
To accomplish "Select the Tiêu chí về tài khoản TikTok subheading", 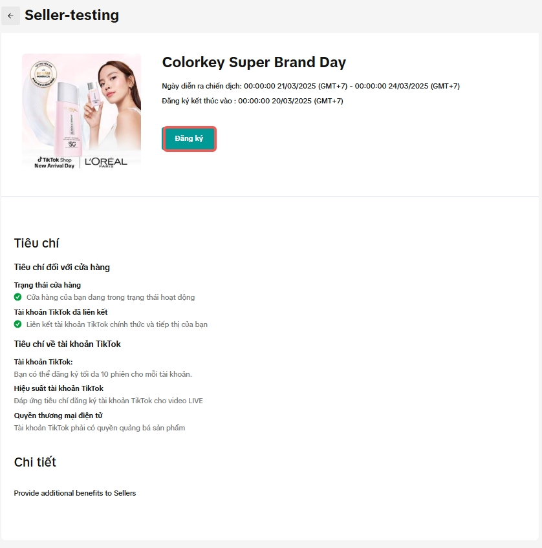I will pyautogui.click(x=67, y=344).
